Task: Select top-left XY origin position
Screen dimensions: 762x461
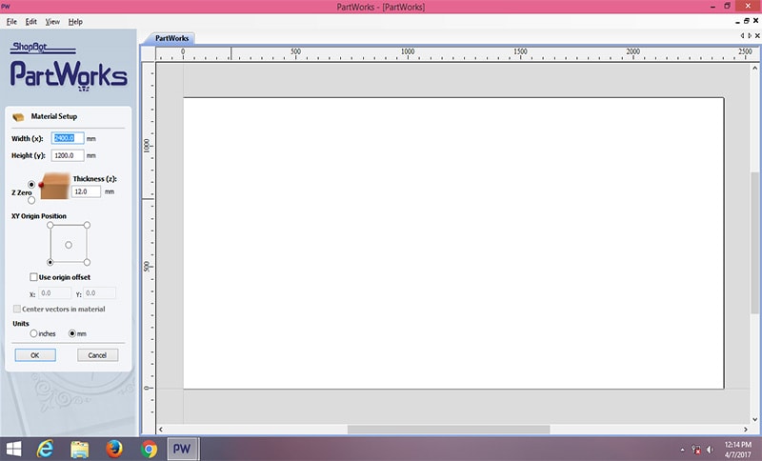Action: pyautogui.click(x=50, y=225)
